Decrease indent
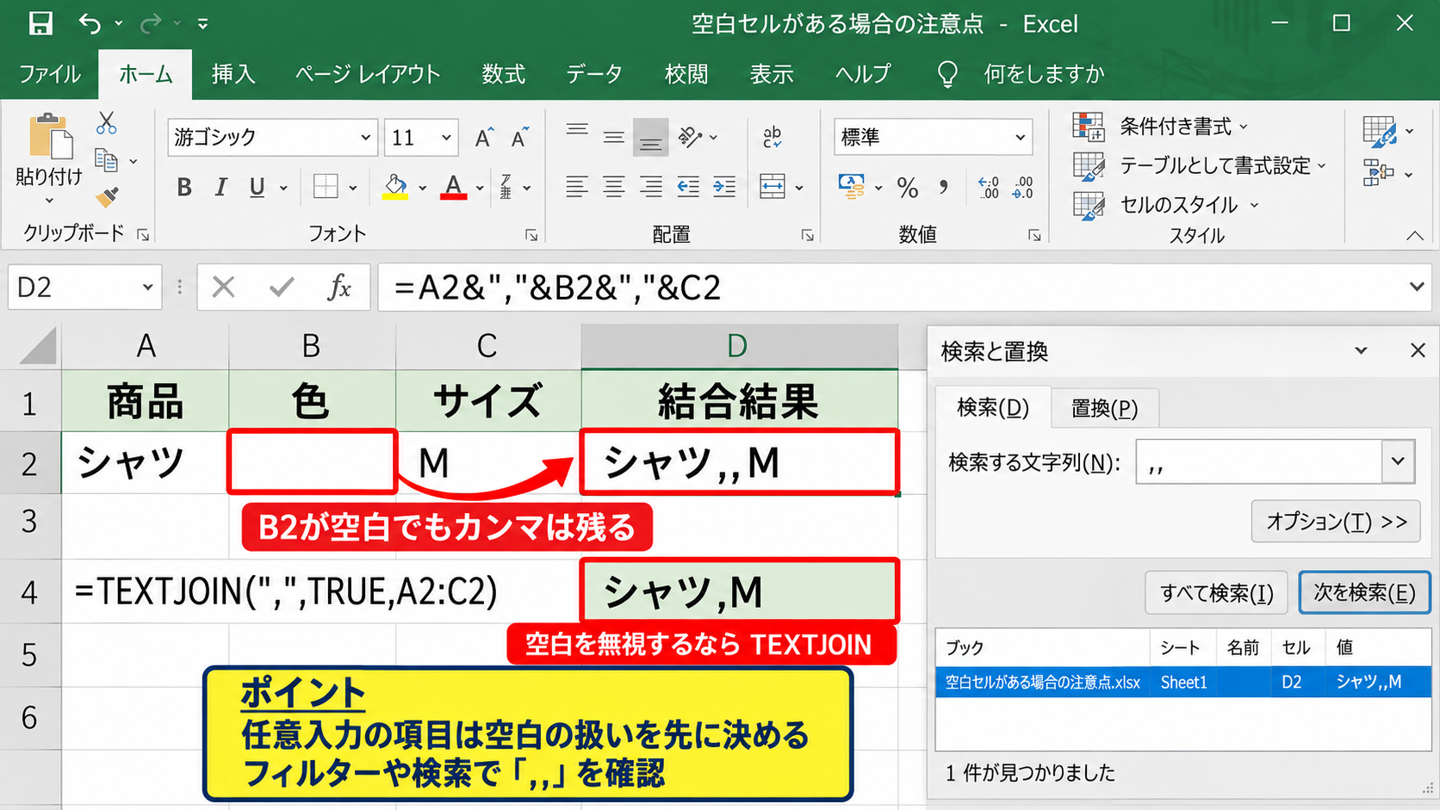Viewport: 1440px width, 810px height. 688,186
